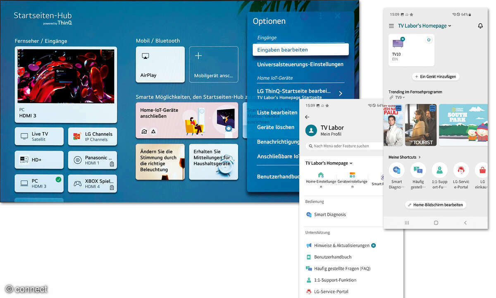The height and width of the screenshot is (298, 496).
Task: Tap Ein Gerät Hinzufügen button
Action: [x=436, y=77]
